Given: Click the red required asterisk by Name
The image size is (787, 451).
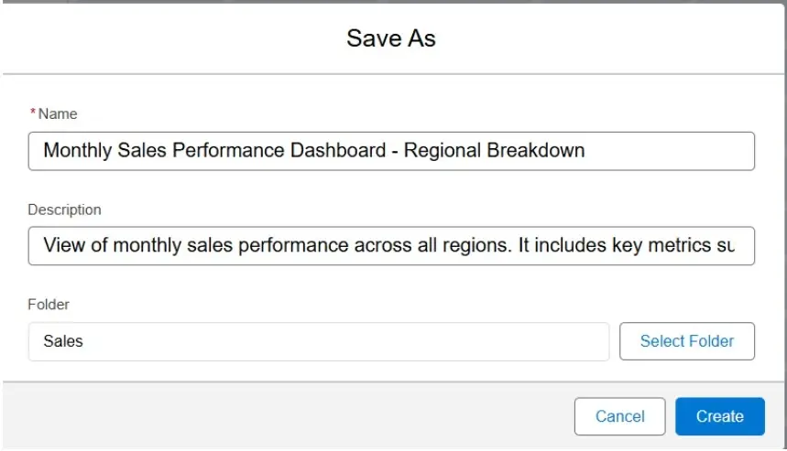Looking at the screenshot, I should 34,113.
